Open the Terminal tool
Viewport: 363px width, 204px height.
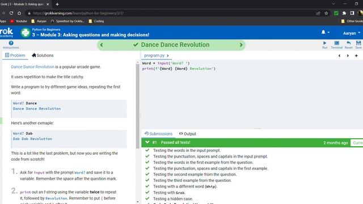click(336, 45)
